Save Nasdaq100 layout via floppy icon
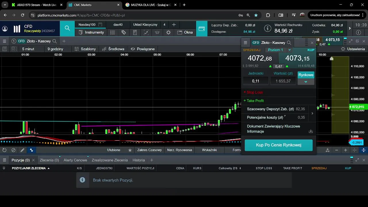The width and height of the screenshot is (368, 207). tap(100, 25)
